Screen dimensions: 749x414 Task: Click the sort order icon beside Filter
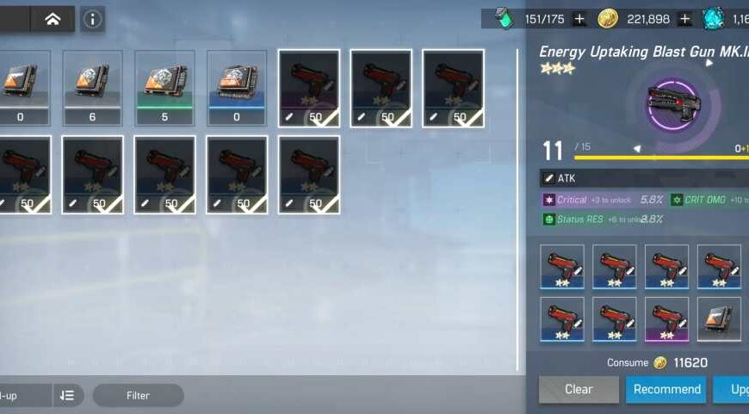tap(68, 395)
